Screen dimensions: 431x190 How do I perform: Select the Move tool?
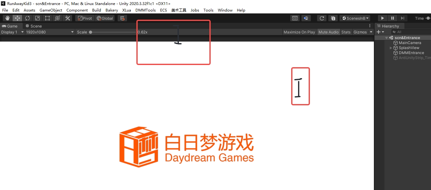pos(17,18)
